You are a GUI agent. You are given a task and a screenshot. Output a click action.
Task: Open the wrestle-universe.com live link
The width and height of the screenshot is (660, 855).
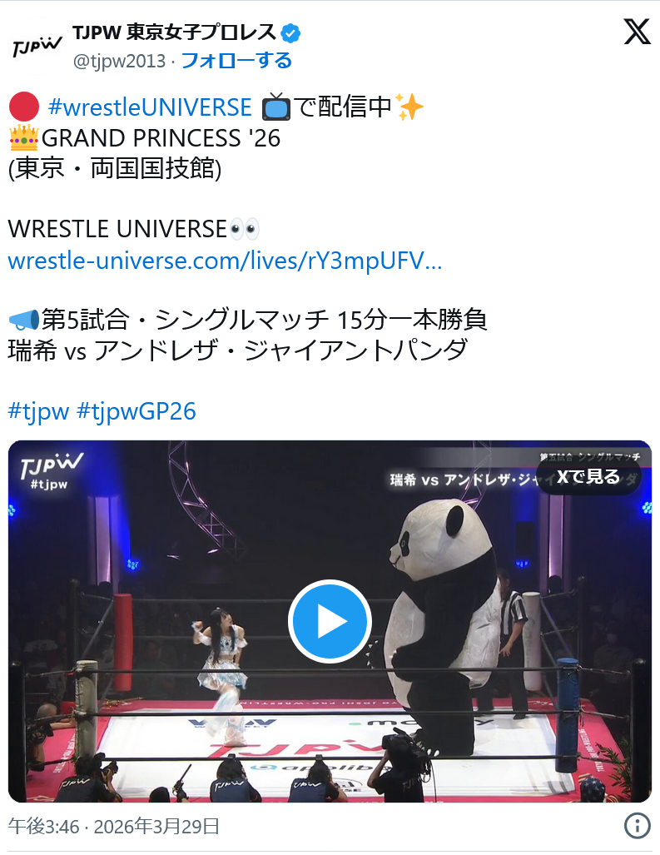225,261
